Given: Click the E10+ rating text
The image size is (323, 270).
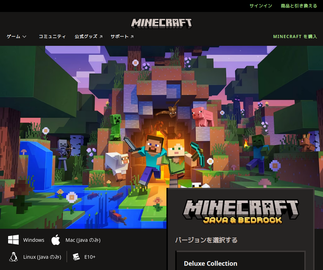Looking at the screenshot, I should coord(90,257).
